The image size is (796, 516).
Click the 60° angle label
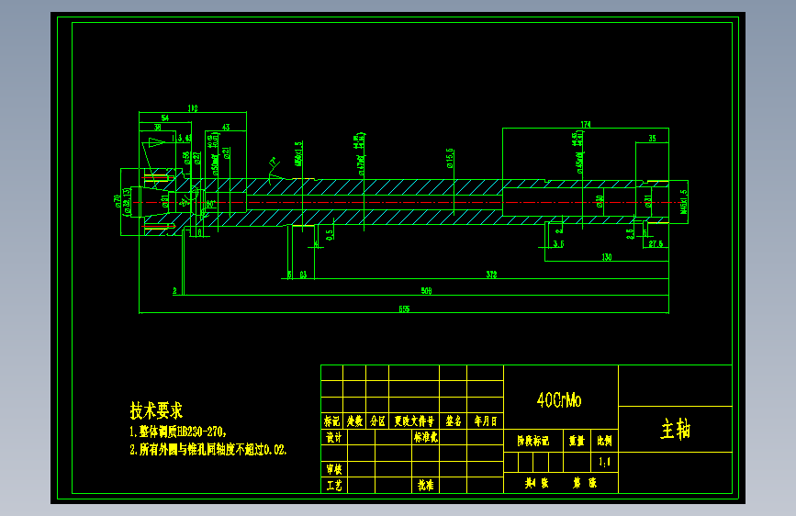[211, 204]
